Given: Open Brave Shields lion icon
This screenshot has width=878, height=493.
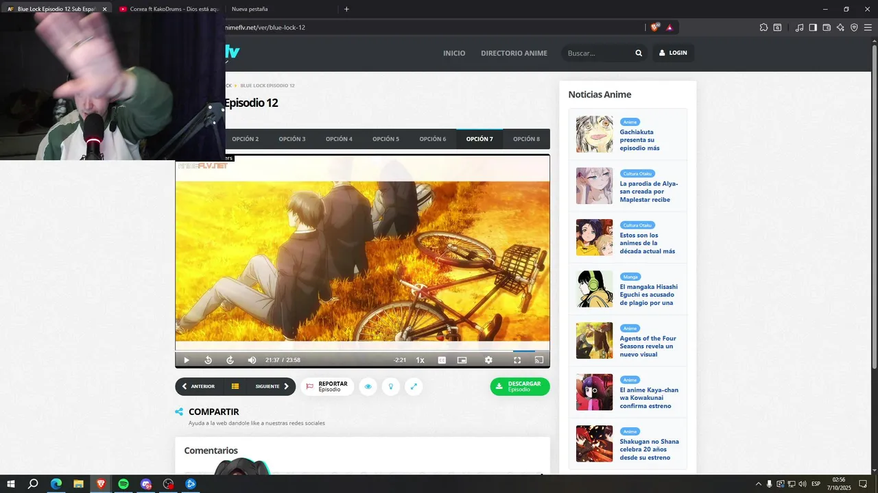Looking at the screenshot, I should (x=655, y=27).
